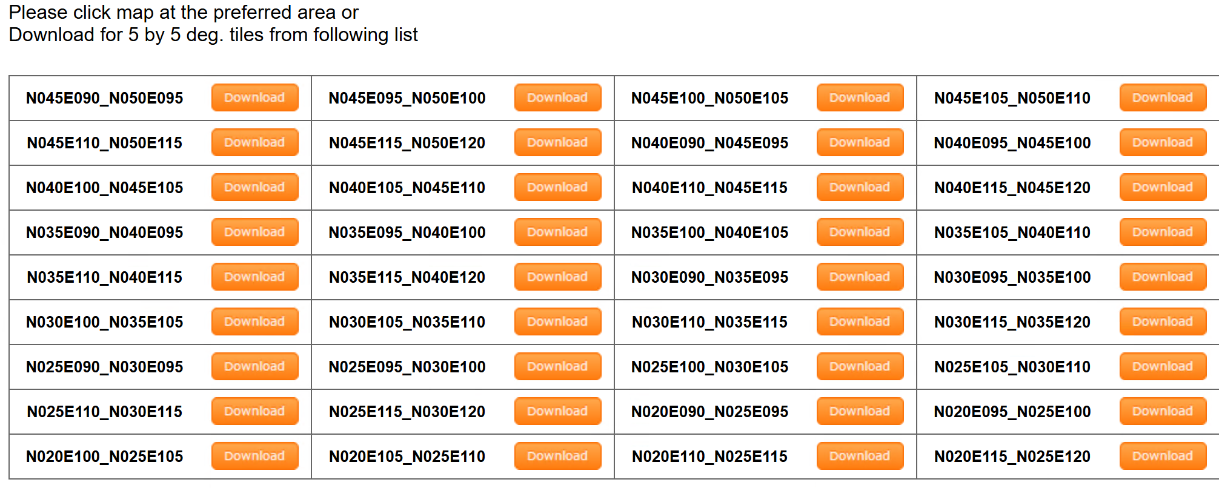This screenshot has height=488, width=1219.
Task: Download tile N040E115_N045E120
Action: pyautogui.click(x=1163, y=187)
